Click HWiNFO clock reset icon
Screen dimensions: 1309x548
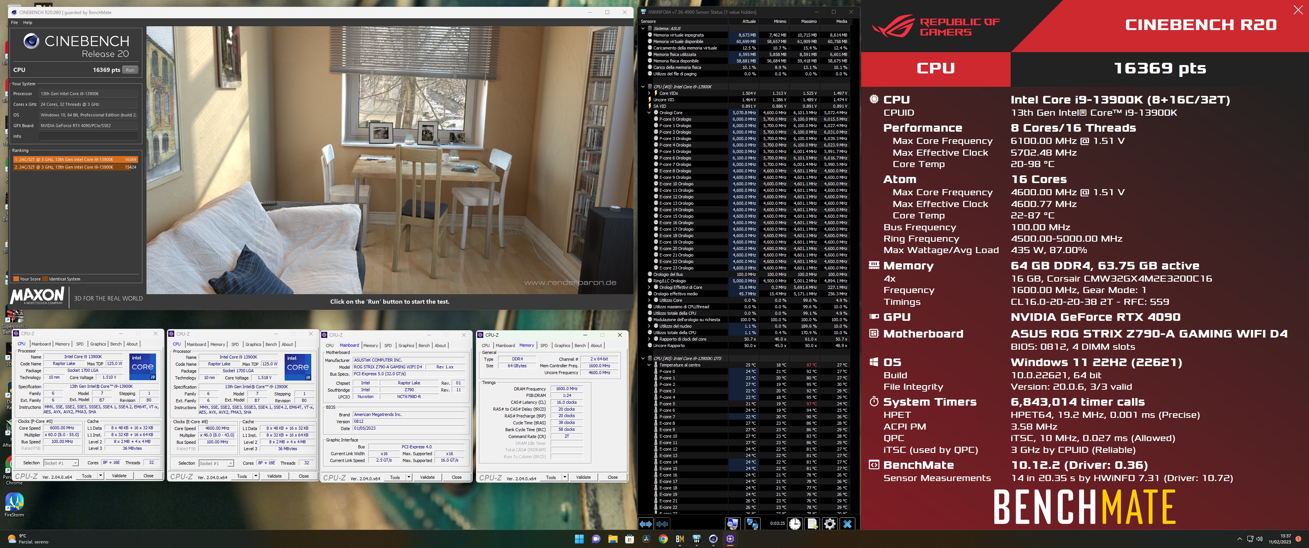[x=795, y=523]
